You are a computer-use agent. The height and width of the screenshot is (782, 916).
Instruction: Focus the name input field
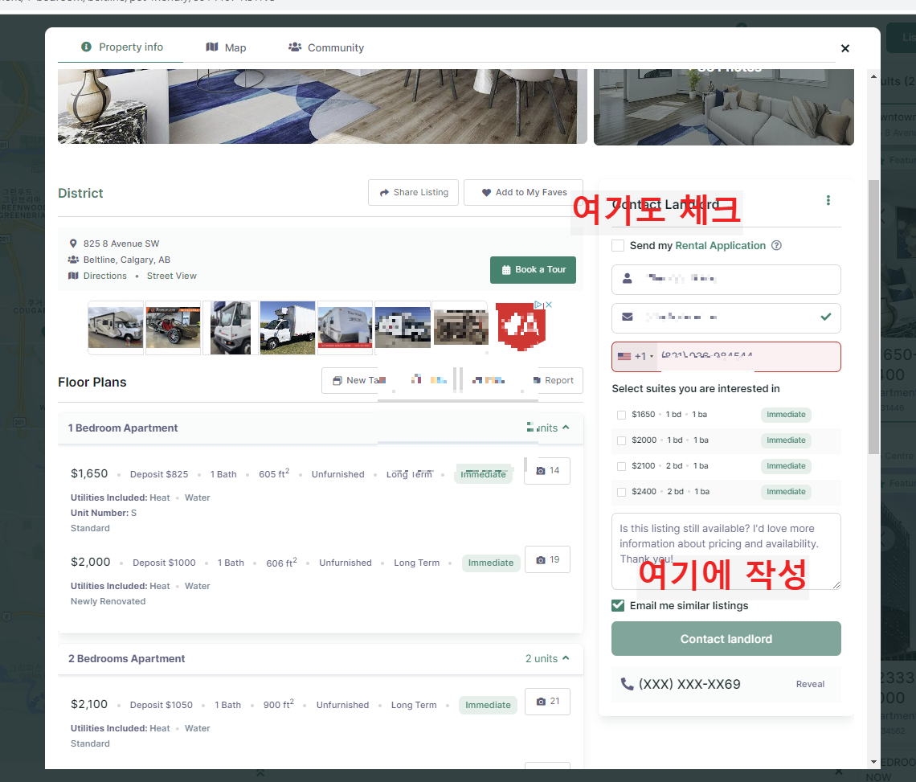(x=726, y=280)
